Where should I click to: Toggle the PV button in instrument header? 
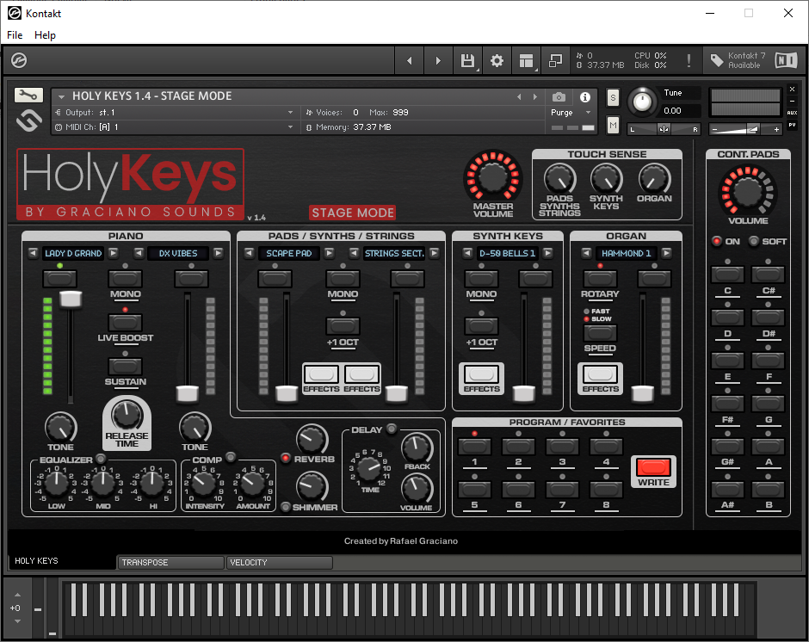click(x=793, y=125)
